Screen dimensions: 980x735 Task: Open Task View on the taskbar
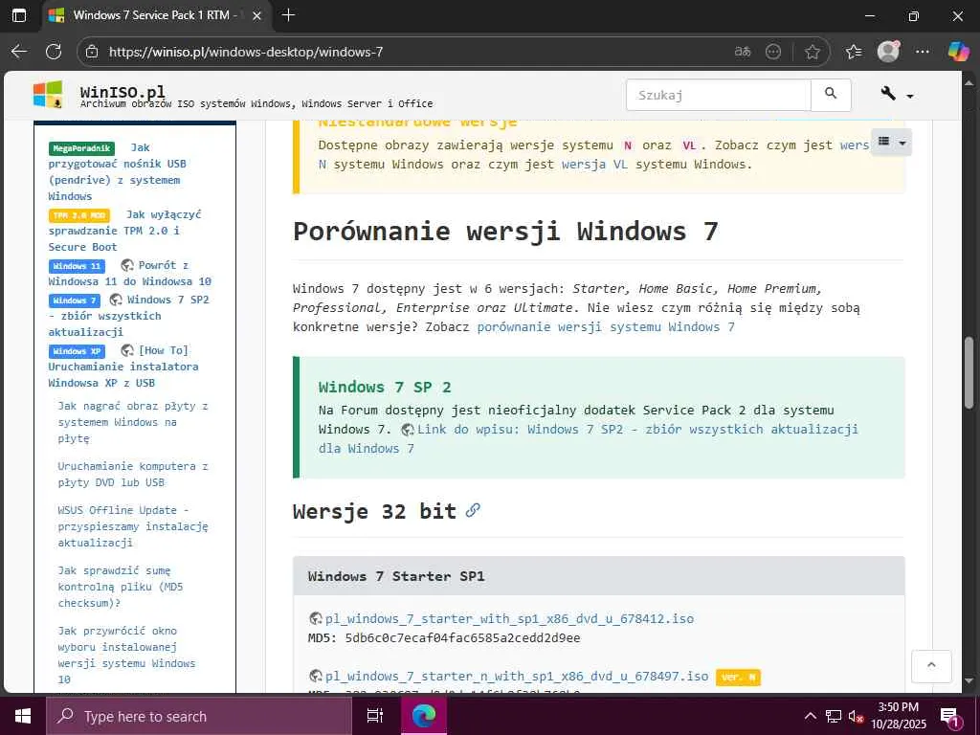pos(375,716)
